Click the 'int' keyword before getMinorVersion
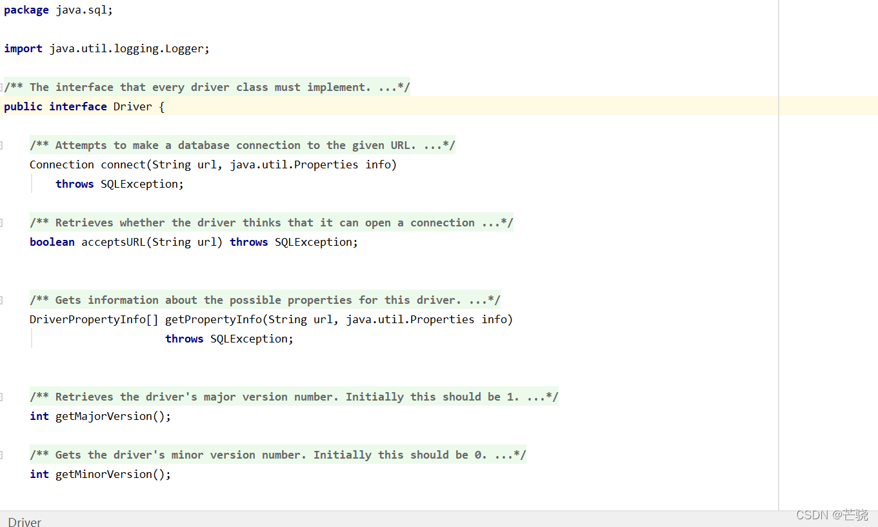This screenshot has width=878, height=527. (39, 474)
